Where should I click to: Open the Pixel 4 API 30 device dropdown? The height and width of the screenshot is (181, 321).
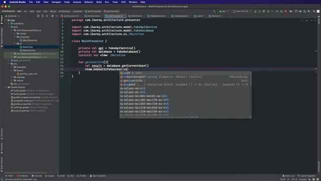(x=242, y=11)
